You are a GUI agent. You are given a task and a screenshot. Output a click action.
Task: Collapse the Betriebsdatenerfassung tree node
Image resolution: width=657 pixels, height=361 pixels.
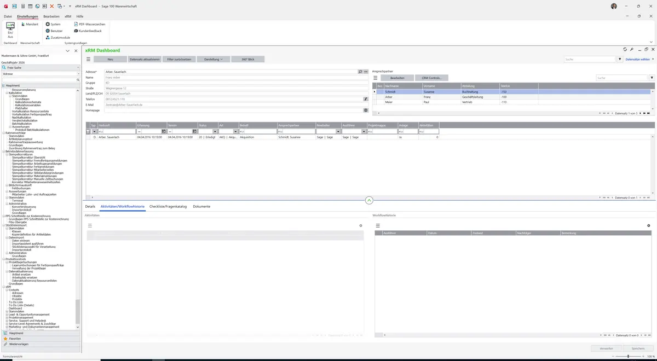[x=3, y=151]
